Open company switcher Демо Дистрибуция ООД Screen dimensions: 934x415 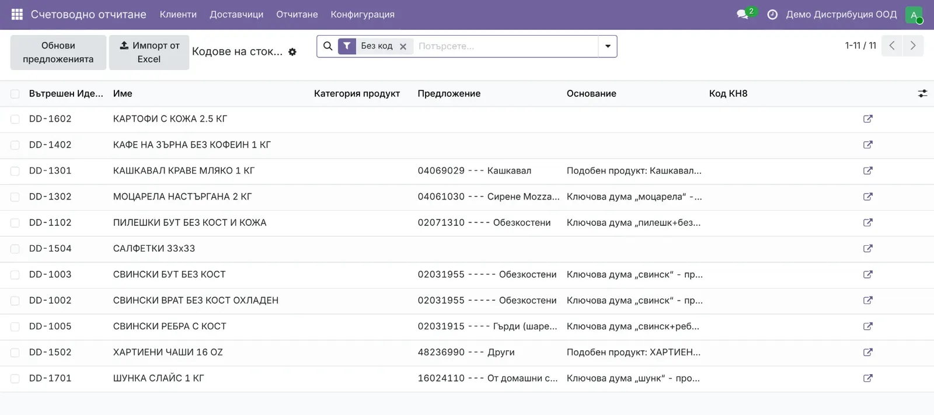841,14
